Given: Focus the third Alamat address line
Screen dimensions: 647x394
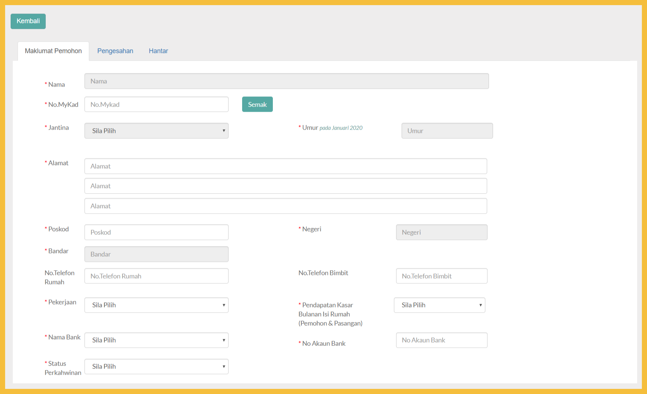Looking at the screenshot, I should [x=285, y=206].
